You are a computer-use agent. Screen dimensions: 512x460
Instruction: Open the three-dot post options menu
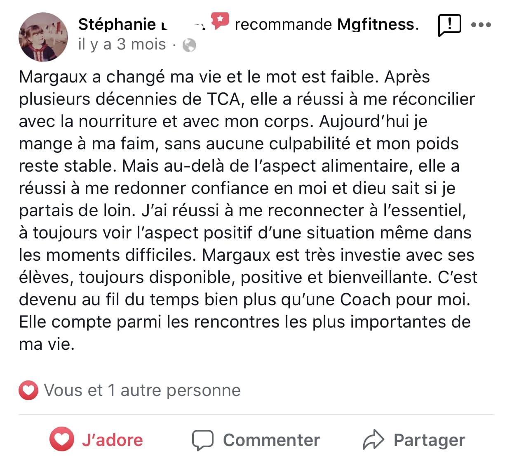(x=481, y=25)
